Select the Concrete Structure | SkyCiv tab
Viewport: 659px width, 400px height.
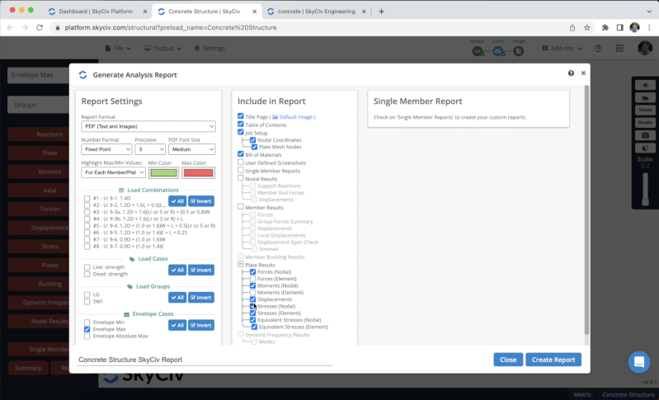[x=206, y=12]
